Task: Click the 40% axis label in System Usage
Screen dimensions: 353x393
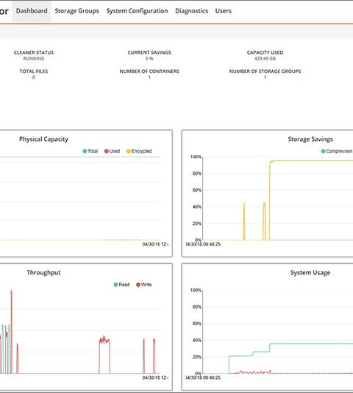Action: pos(197,341)
